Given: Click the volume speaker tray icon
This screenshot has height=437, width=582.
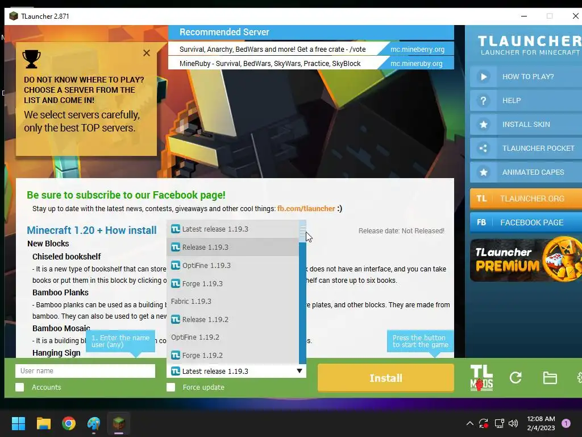Looking at the screenshot, I should [513, 423].
